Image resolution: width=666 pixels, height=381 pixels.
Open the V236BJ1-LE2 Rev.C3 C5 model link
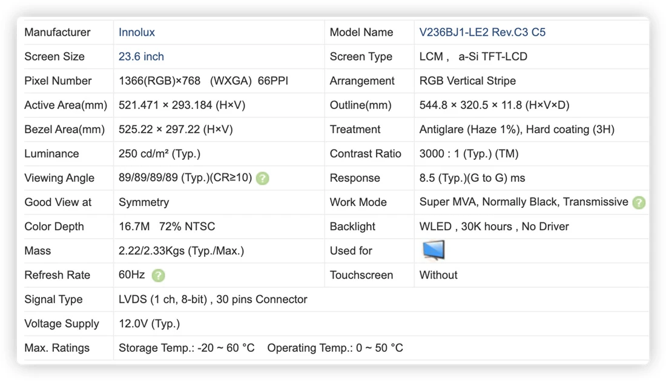click(482, 32)
